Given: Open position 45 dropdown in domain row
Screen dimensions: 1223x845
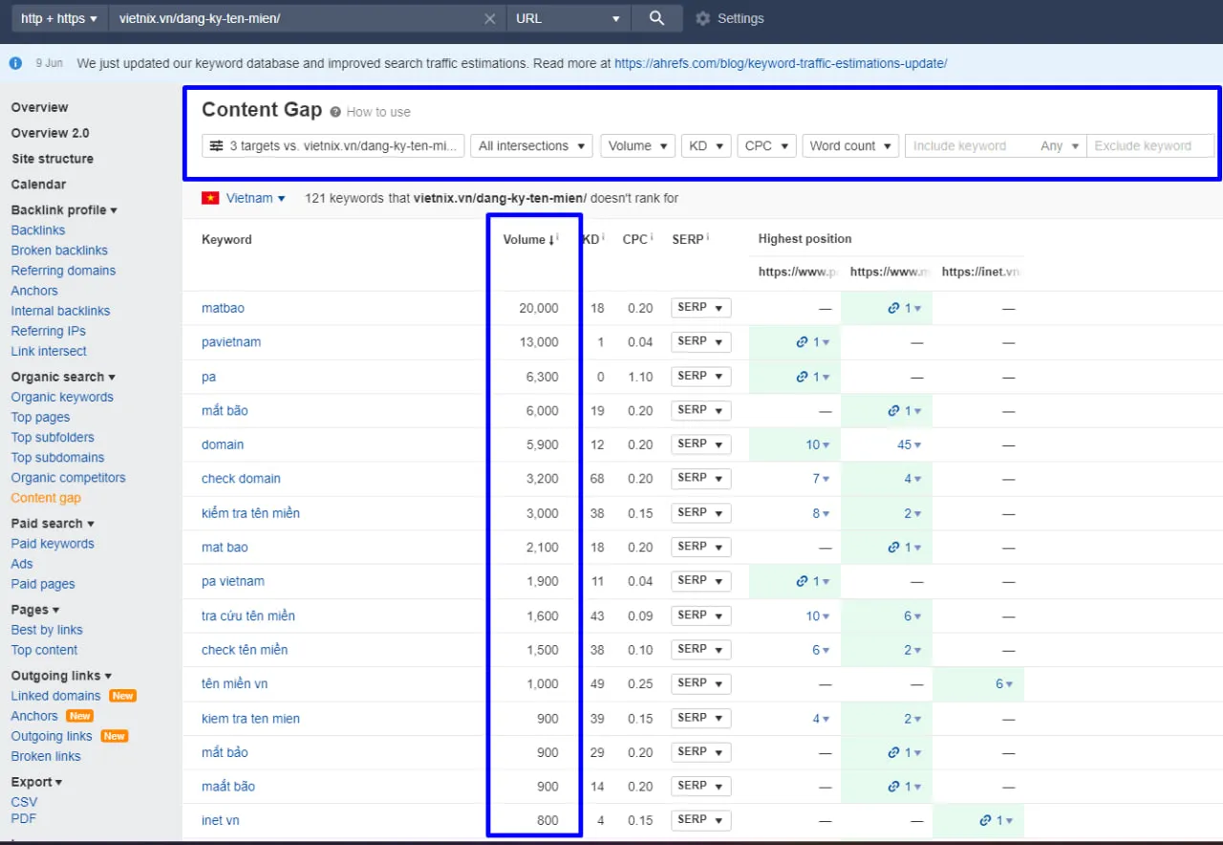Looking at the screenshot, I should coord(909,444).
